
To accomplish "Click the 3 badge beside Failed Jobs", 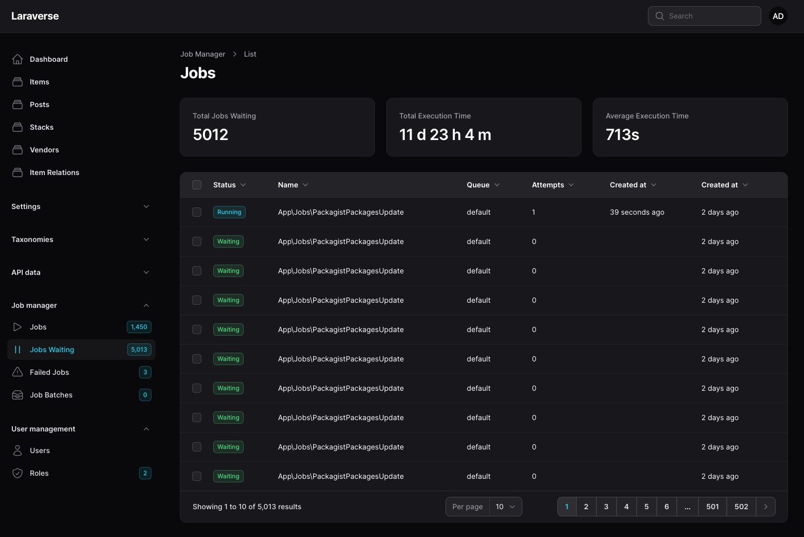I will pos(145,372).
